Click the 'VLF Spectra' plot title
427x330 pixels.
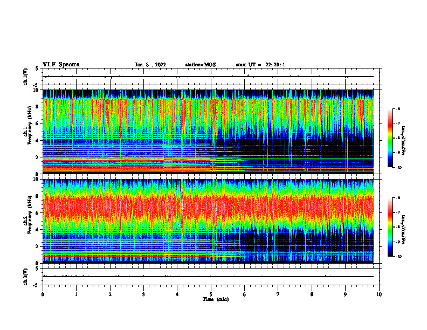click(x=61, y=65)
